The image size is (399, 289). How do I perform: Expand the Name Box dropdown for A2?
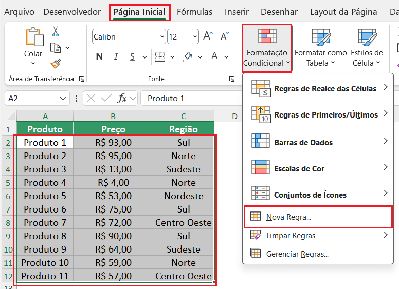pyautogui.click(x=63, y=98)
